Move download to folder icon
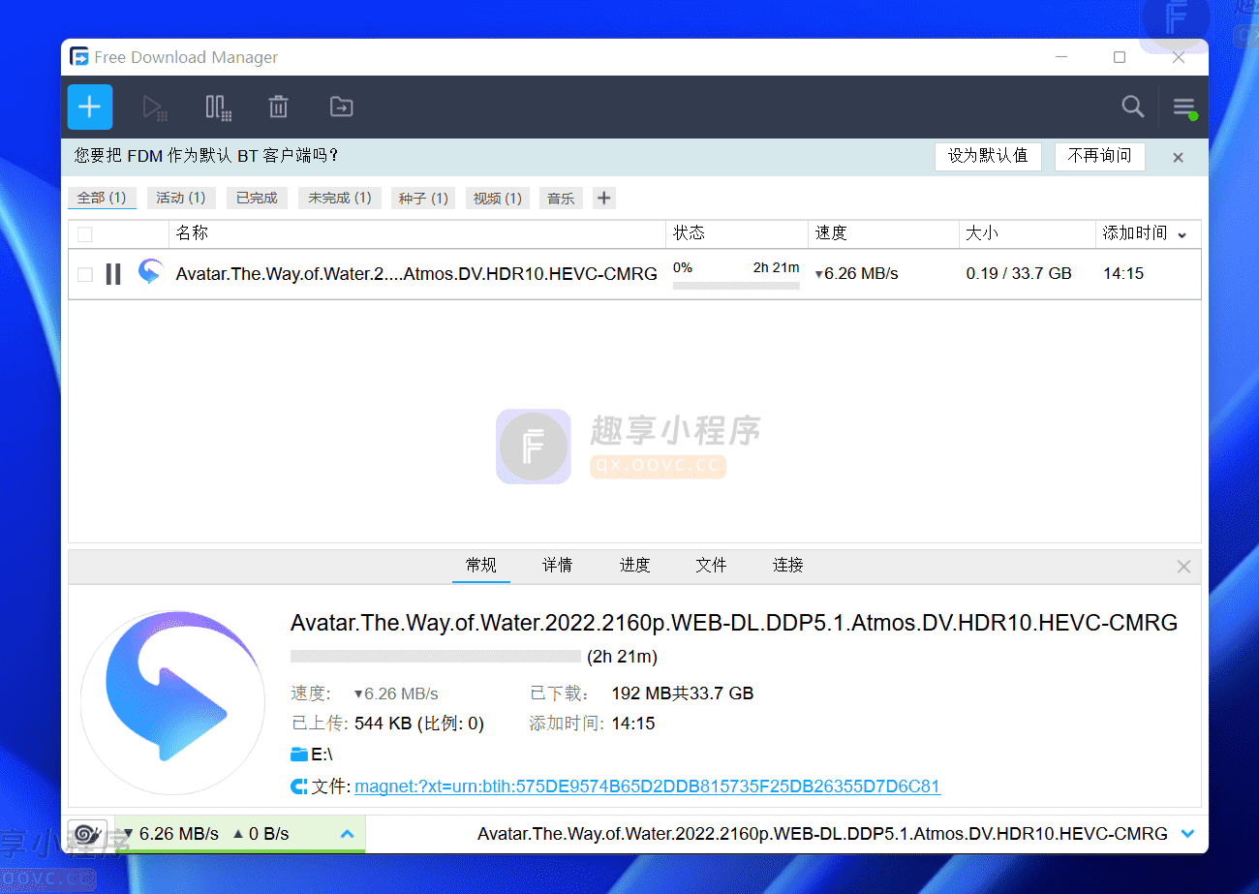The width and height of the screenshot is (1259, 894). 341,107
